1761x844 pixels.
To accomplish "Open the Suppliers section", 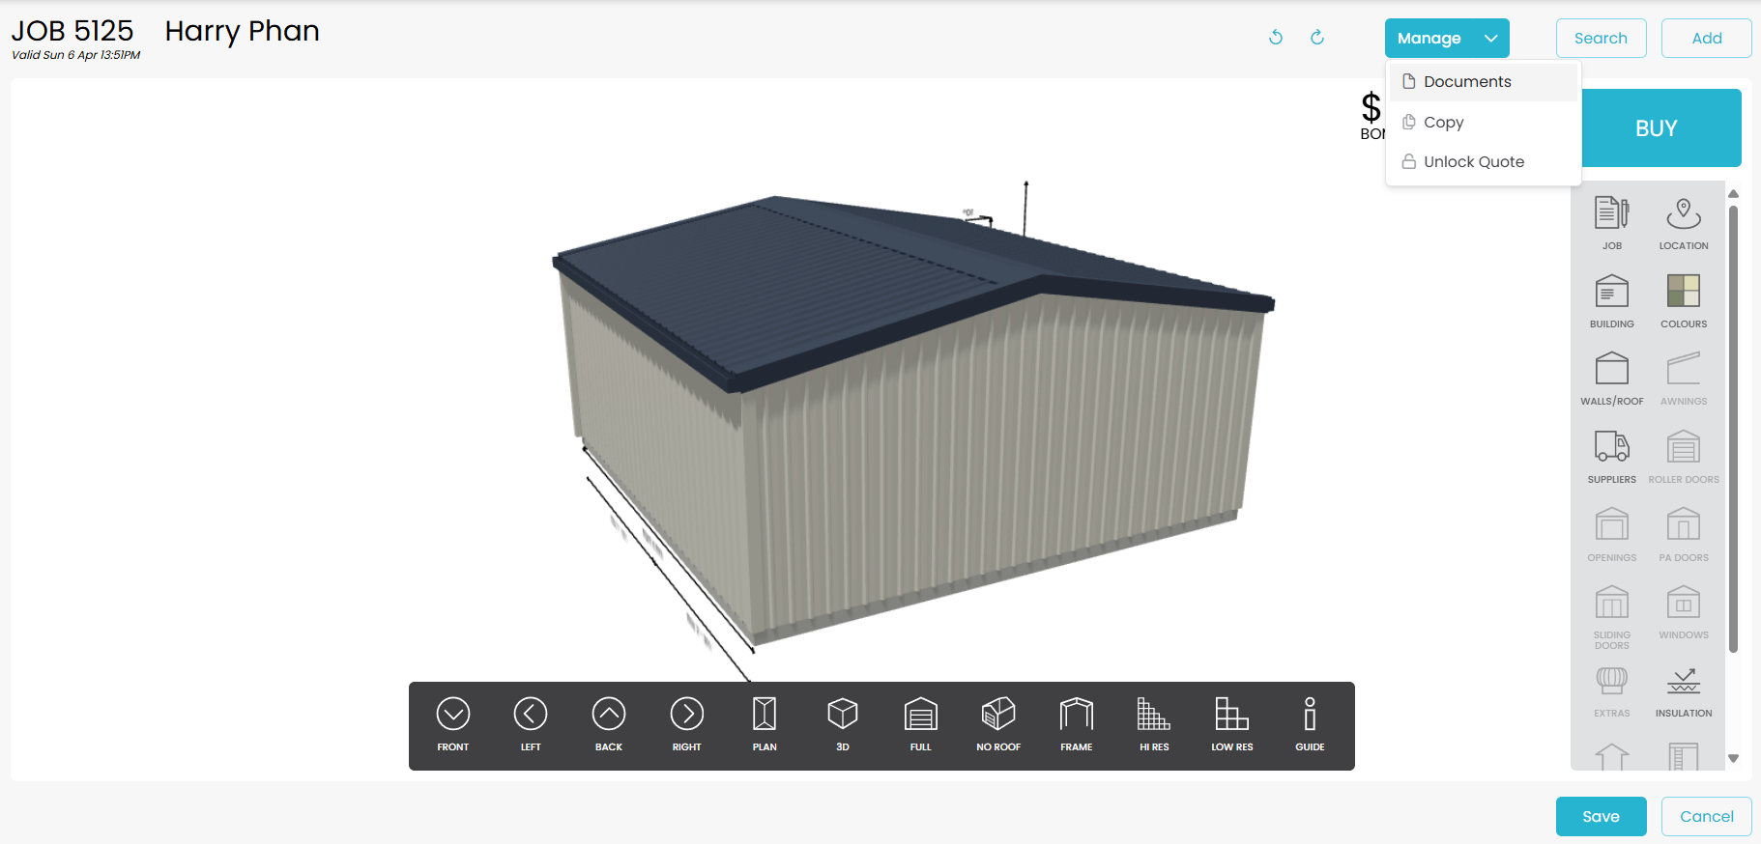I will (x=1611, y=456).
